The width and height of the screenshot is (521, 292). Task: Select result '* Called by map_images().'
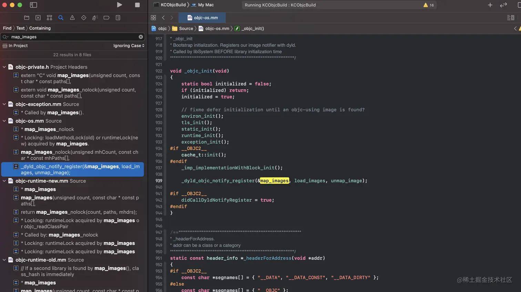(x=73, y=112)
